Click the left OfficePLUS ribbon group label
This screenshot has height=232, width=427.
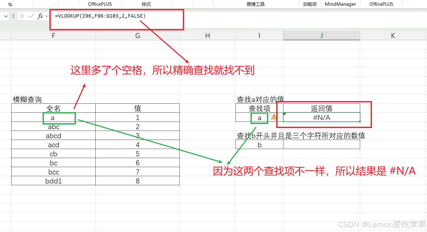coord(100,4)
